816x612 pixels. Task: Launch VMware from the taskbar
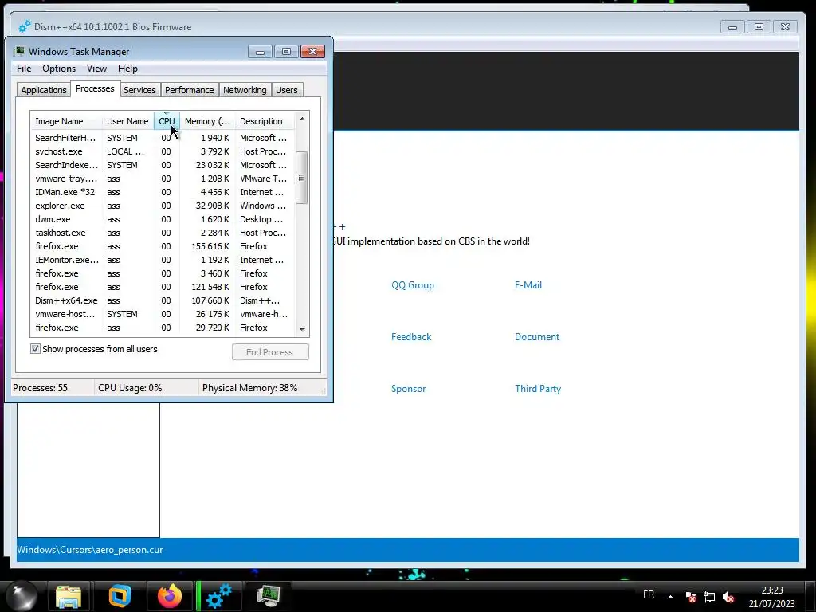pos(120,596)
